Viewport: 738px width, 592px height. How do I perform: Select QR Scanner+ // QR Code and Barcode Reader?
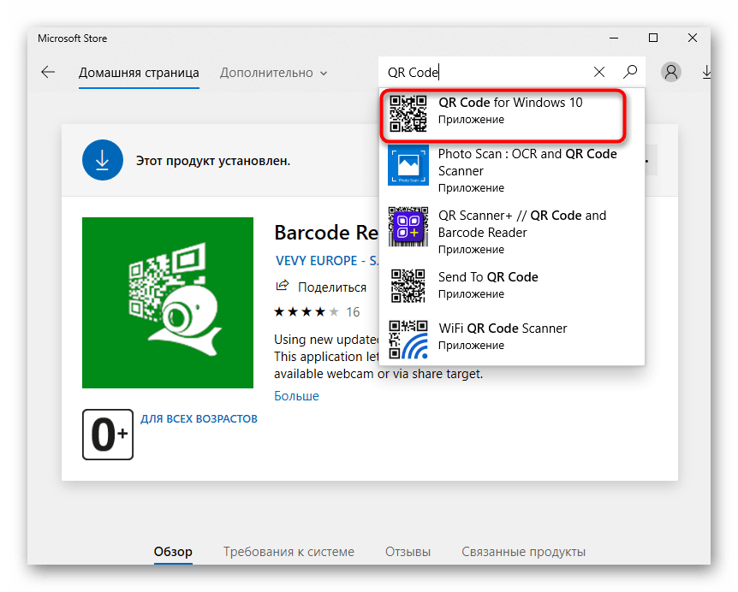click(512, 233)
